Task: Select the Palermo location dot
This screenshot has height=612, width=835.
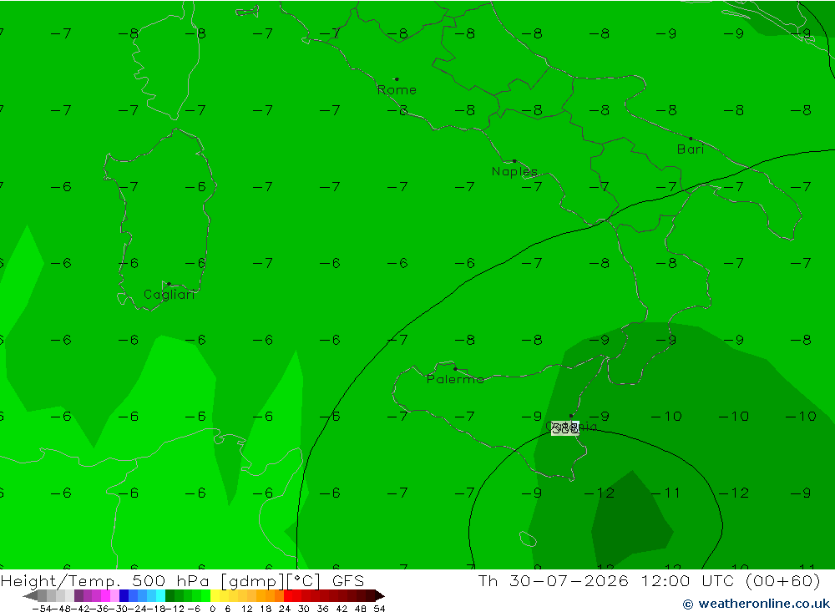Action: [455, 368]
